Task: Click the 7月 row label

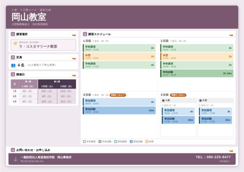Action: (14, 91)
